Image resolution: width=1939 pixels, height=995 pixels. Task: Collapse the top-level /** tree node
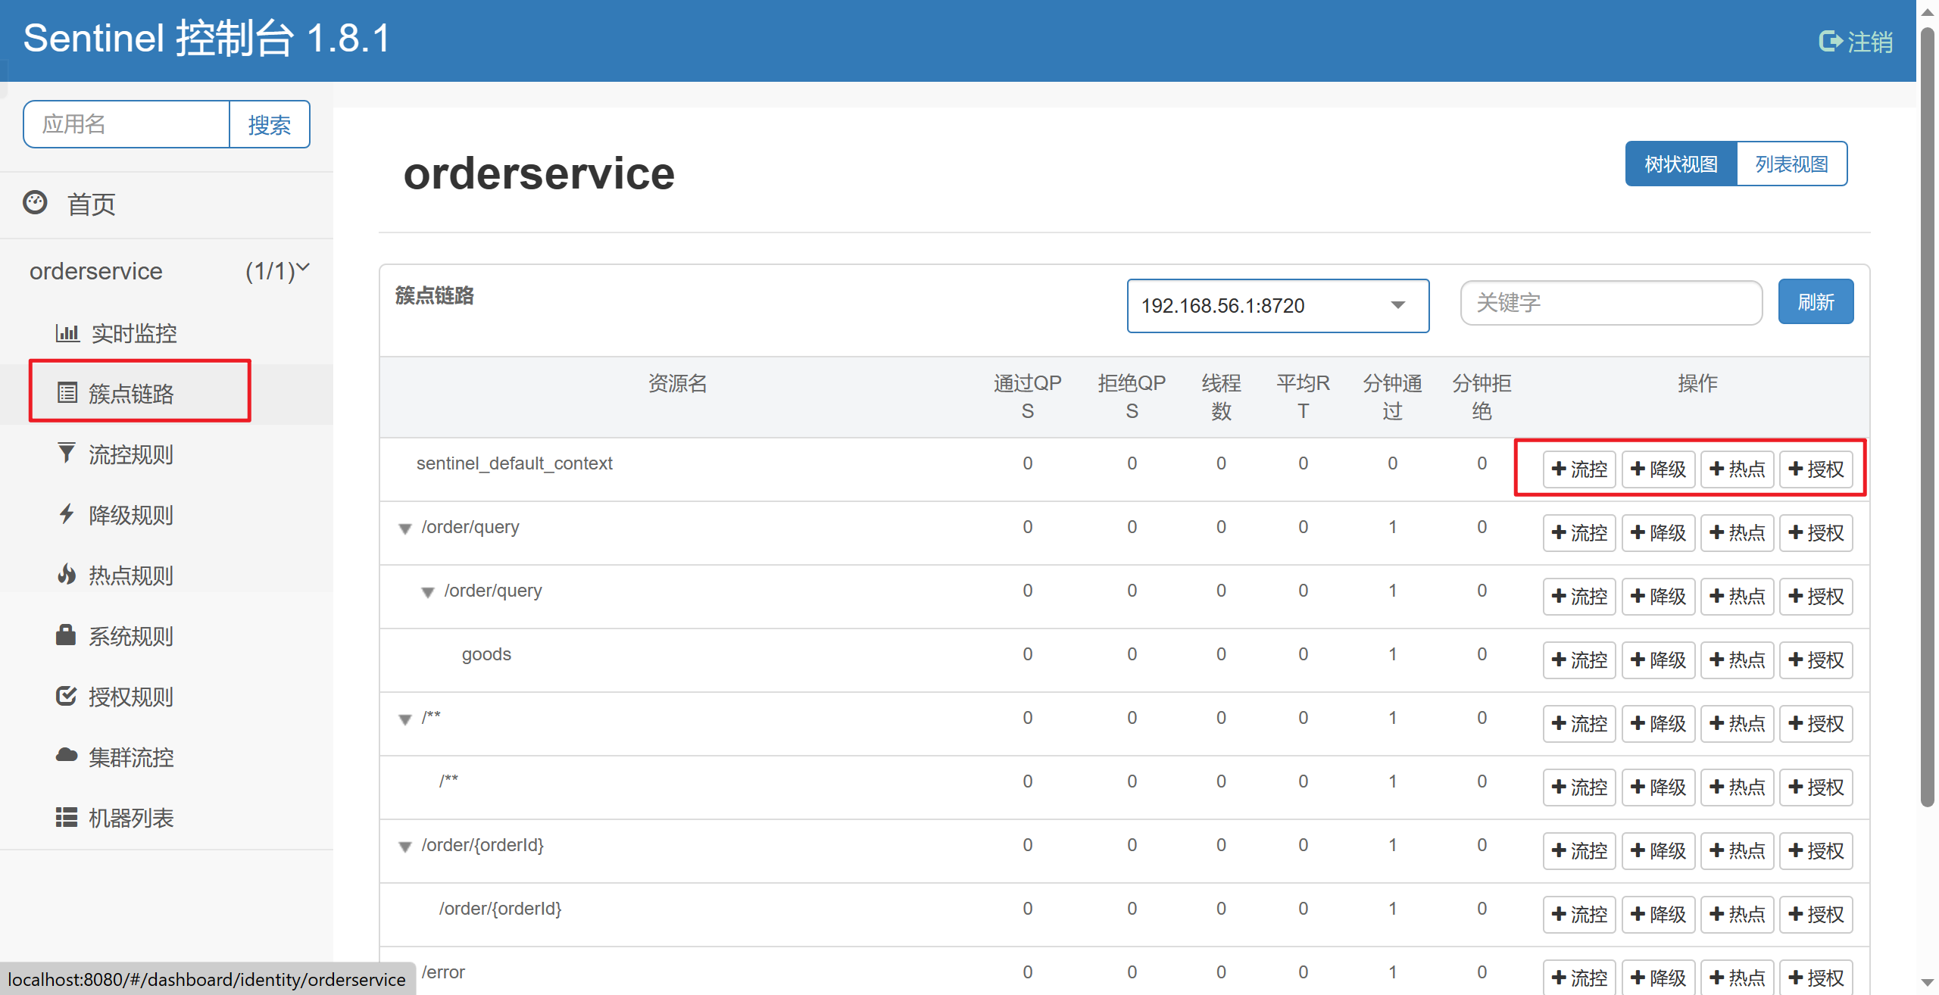point(405,719)
